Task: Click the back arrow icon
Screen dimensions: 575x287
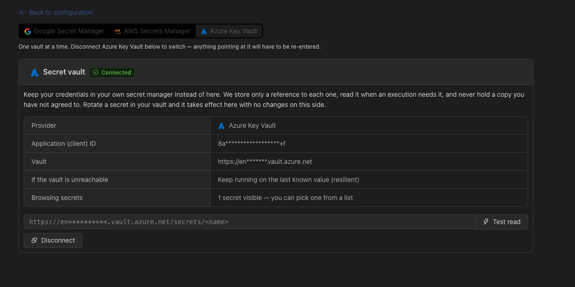Action: click(x=22, y=12)
